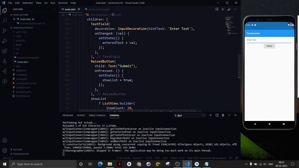Image resolution: width=299 pixels, height=168 pixels.
Task: Open the Explorer view in activity bar
Action: (x=5, y=10)
